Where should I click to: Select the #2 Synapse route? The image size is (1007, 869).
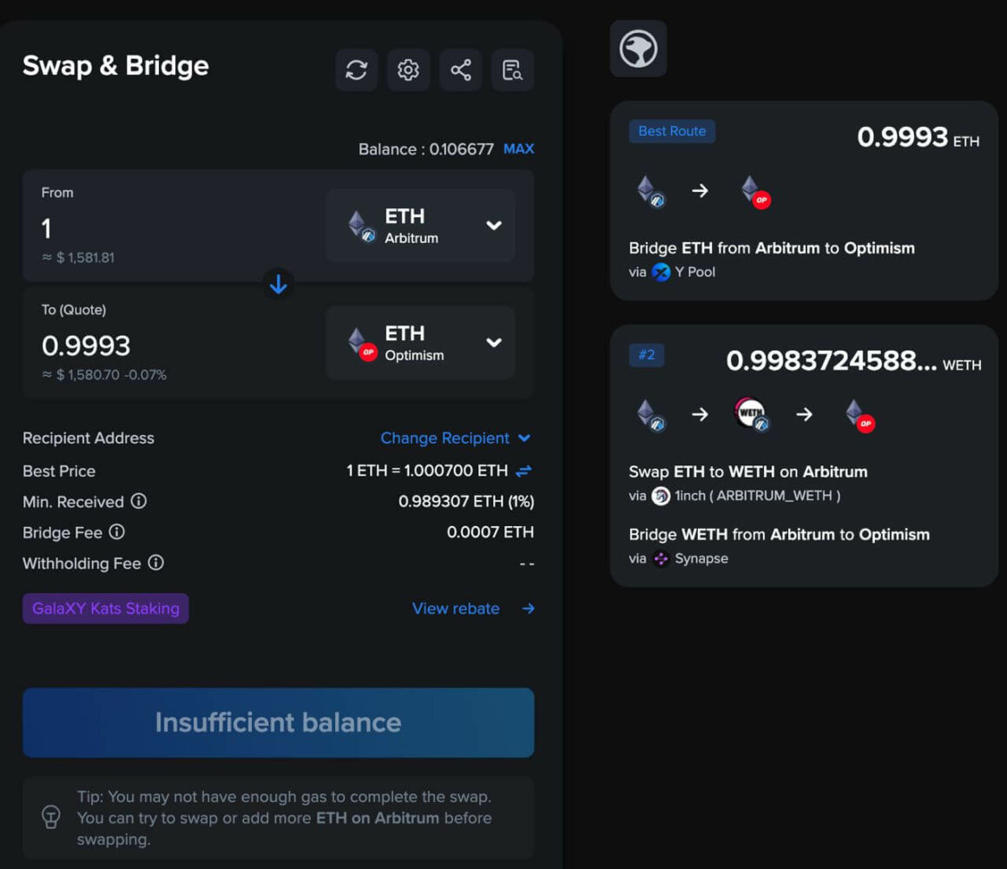click(803, 456)
